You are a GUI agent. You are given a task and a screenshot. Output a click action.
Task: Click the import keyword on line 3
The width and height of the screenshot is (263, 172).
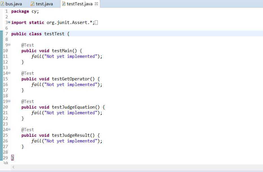point(19,23)
